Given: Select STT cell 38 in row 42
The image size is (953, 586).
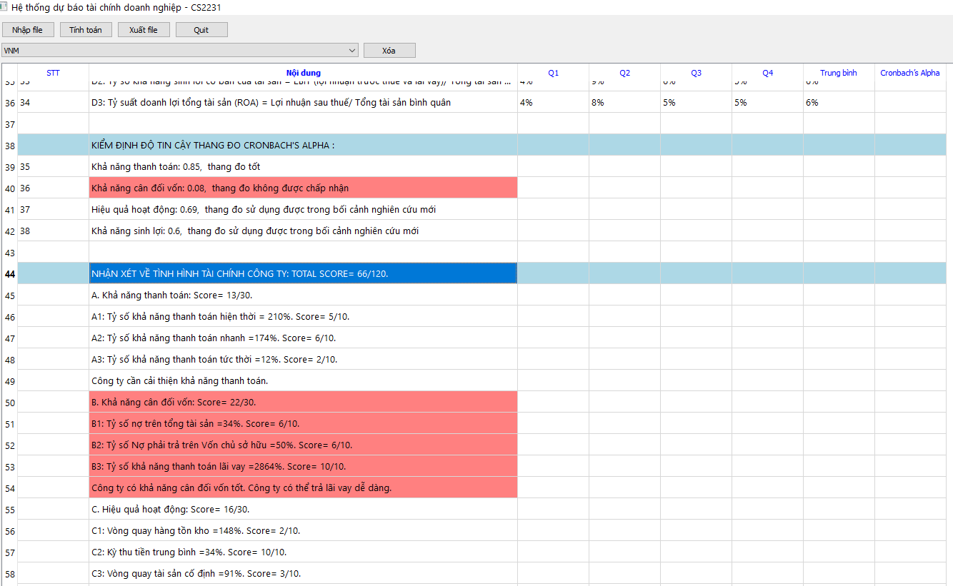Looking at the screenshot, I should [54, 231].
